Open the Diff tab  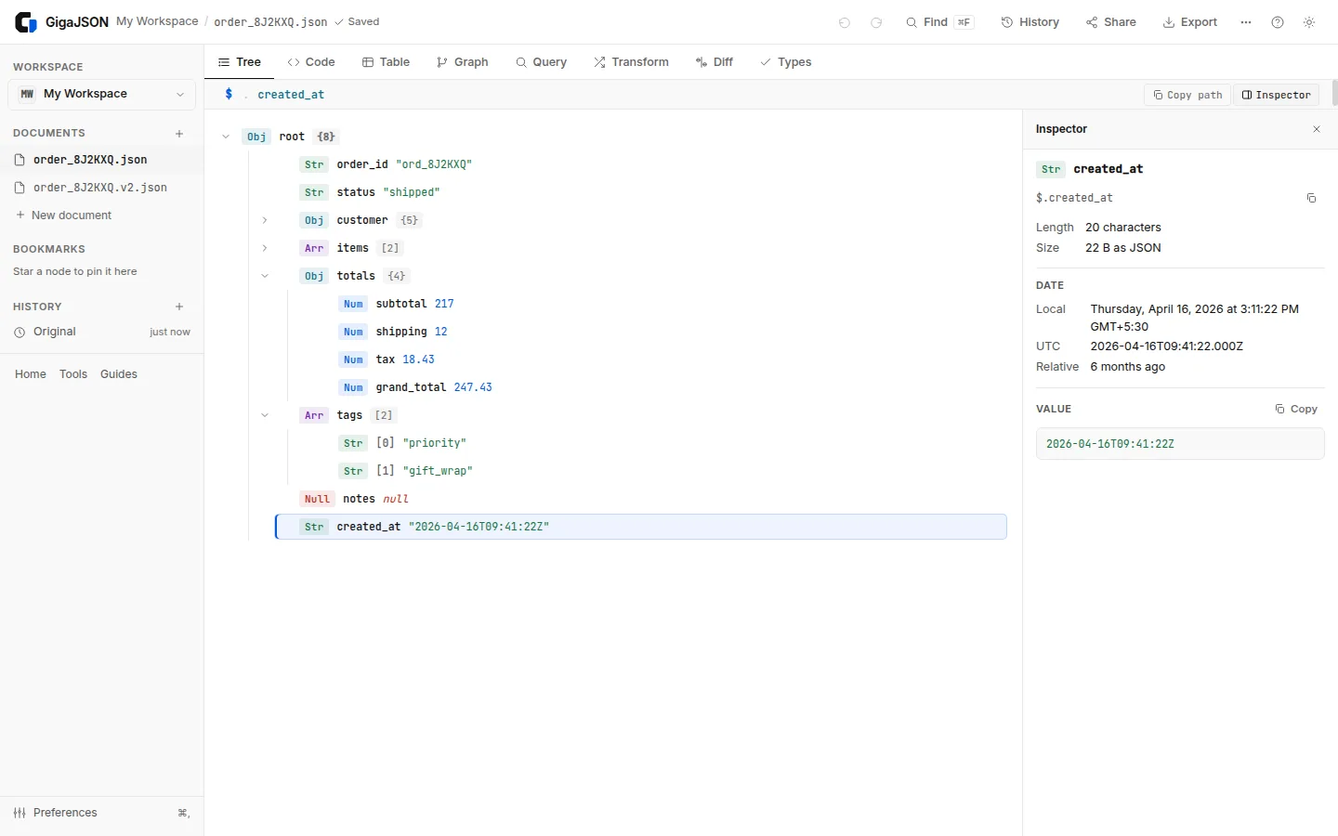coord(714,62)
